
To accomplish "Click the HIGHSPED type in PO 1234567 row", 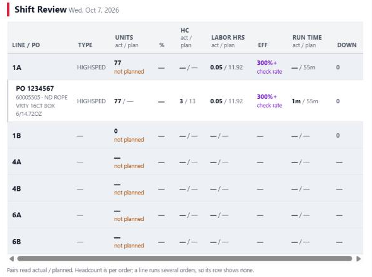I will pos(91,101).
